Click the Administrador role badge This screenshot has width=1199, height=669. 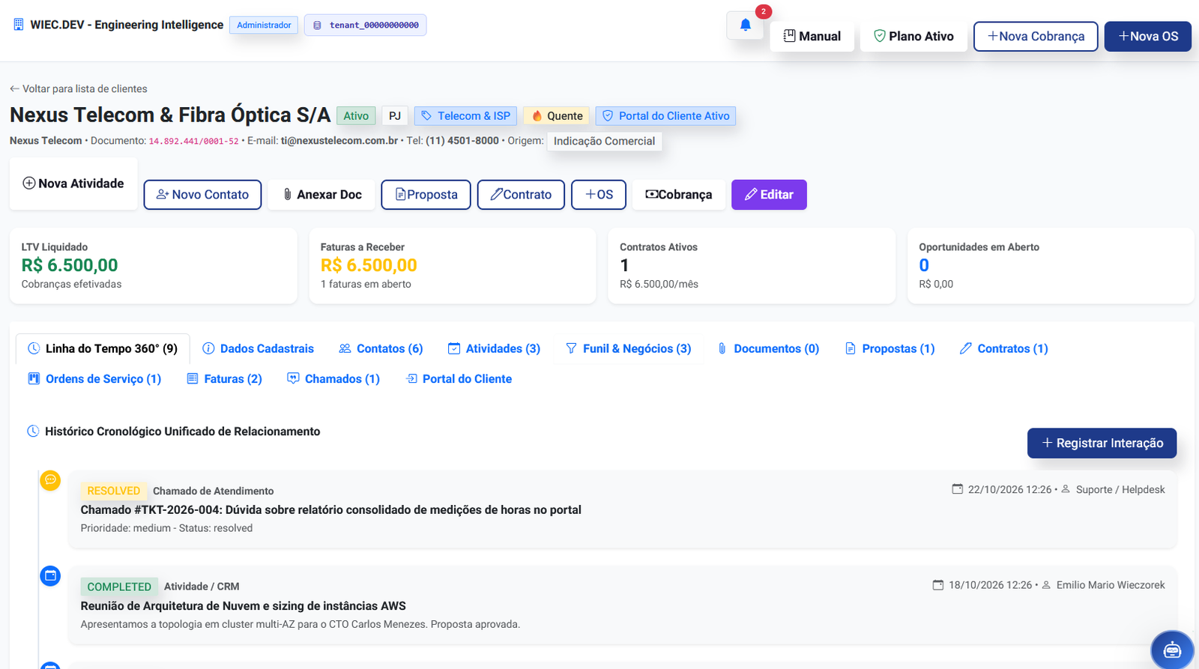pyautogui.click(x=264, y=25)
